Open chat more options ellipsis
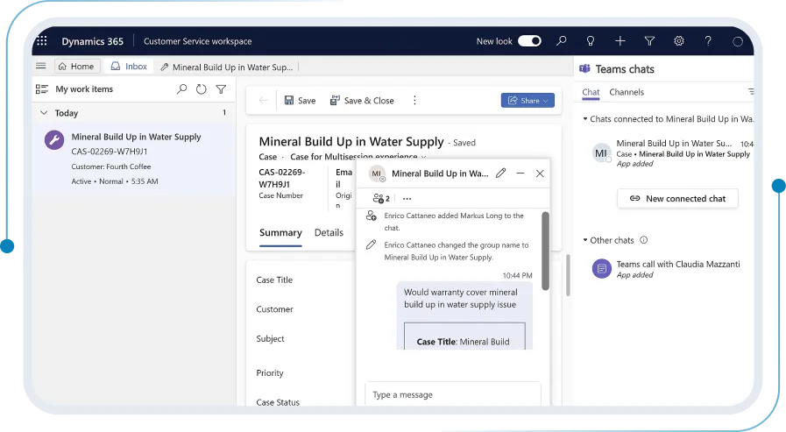The image size is (786, 432). [407, 198]
